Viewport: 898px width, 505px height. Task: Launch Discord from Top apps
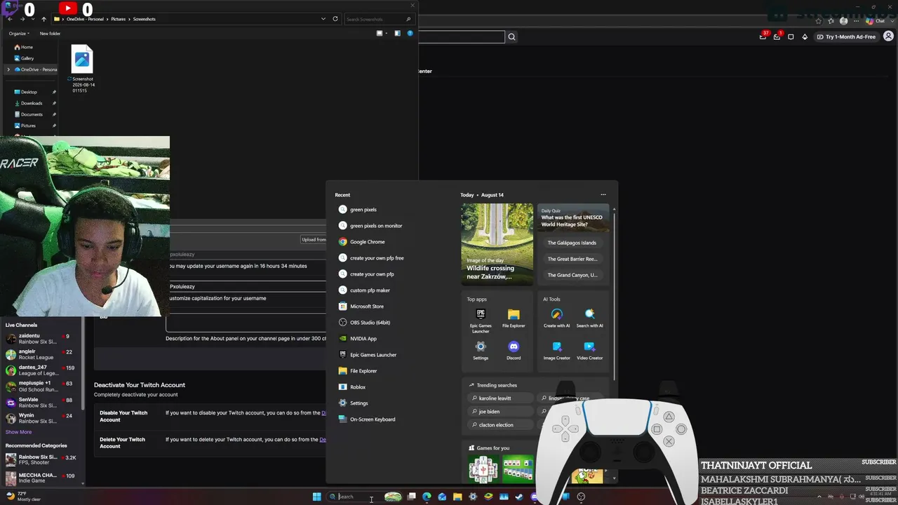pyautogui.click(x=514, y=351)
